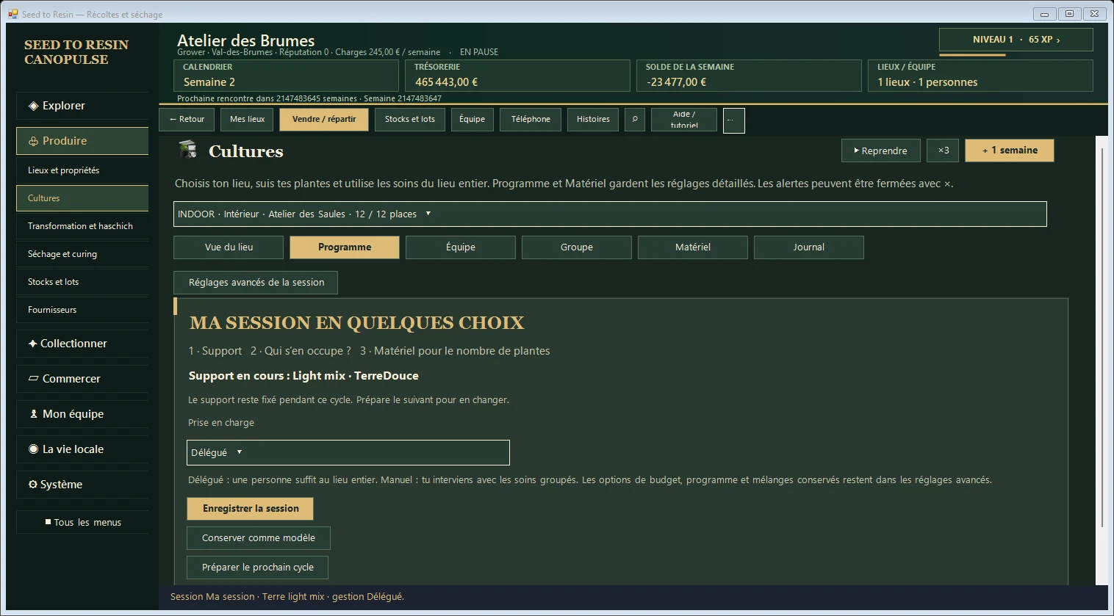1114x616 pixels.
Task: Click the search magnifier icon in toolbar
Action: [635, 120]
